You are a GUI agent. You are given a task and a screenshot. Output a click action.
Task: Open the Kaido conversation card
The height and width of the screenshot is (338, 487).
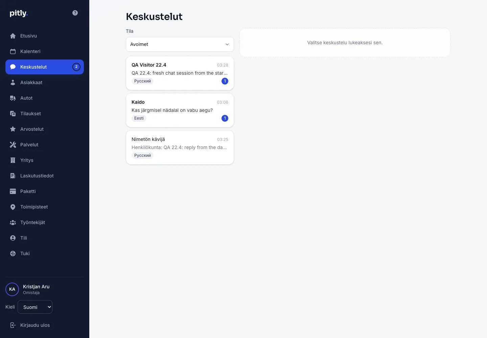click(x=180, y=110)
